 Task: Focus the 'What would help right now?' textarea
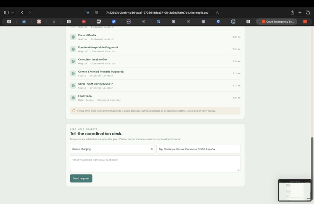click(x=155, y=164)
